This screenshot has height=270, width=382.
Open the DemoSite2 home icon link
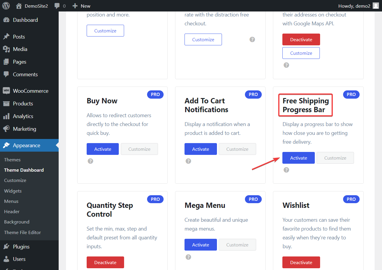tap(19, 6)
